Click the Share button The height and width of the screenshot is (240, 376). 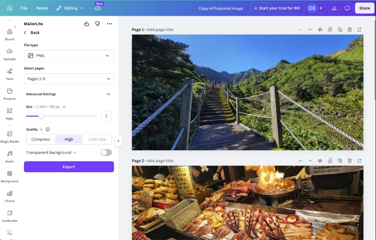(365, 8)
